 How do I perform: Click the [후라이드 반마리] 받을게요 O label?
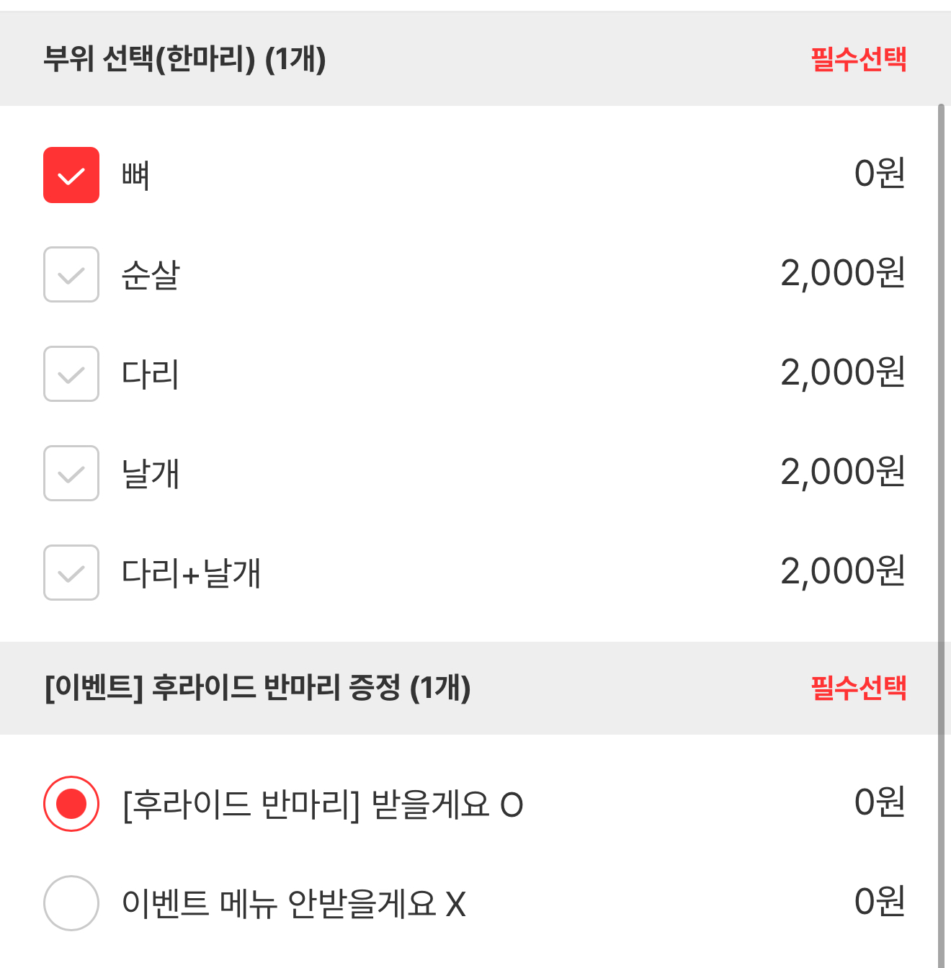pyautogui.click(x=323, y=805)
